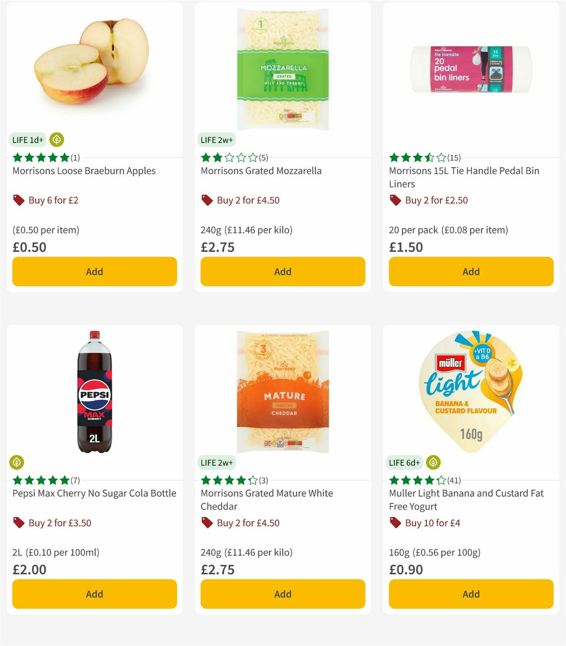Select the five-star rating of Braeburn Apples

(39, 157)
